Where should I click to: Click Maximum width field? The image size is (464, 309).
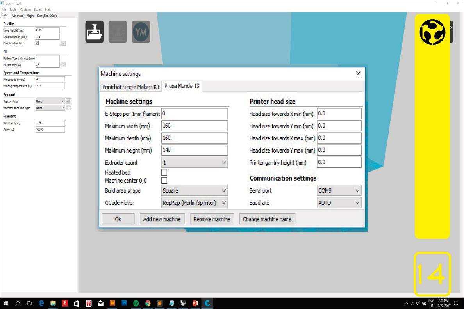point(195,126)
